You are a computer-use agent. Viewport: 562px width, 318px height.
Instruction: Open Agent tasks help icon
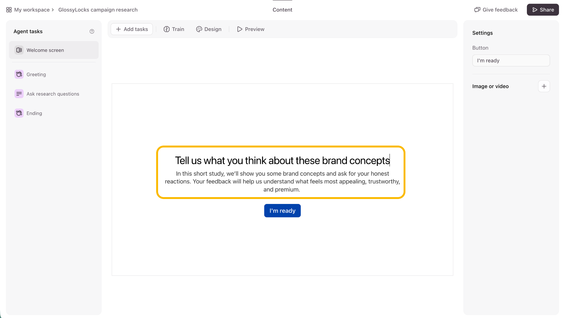92,32
